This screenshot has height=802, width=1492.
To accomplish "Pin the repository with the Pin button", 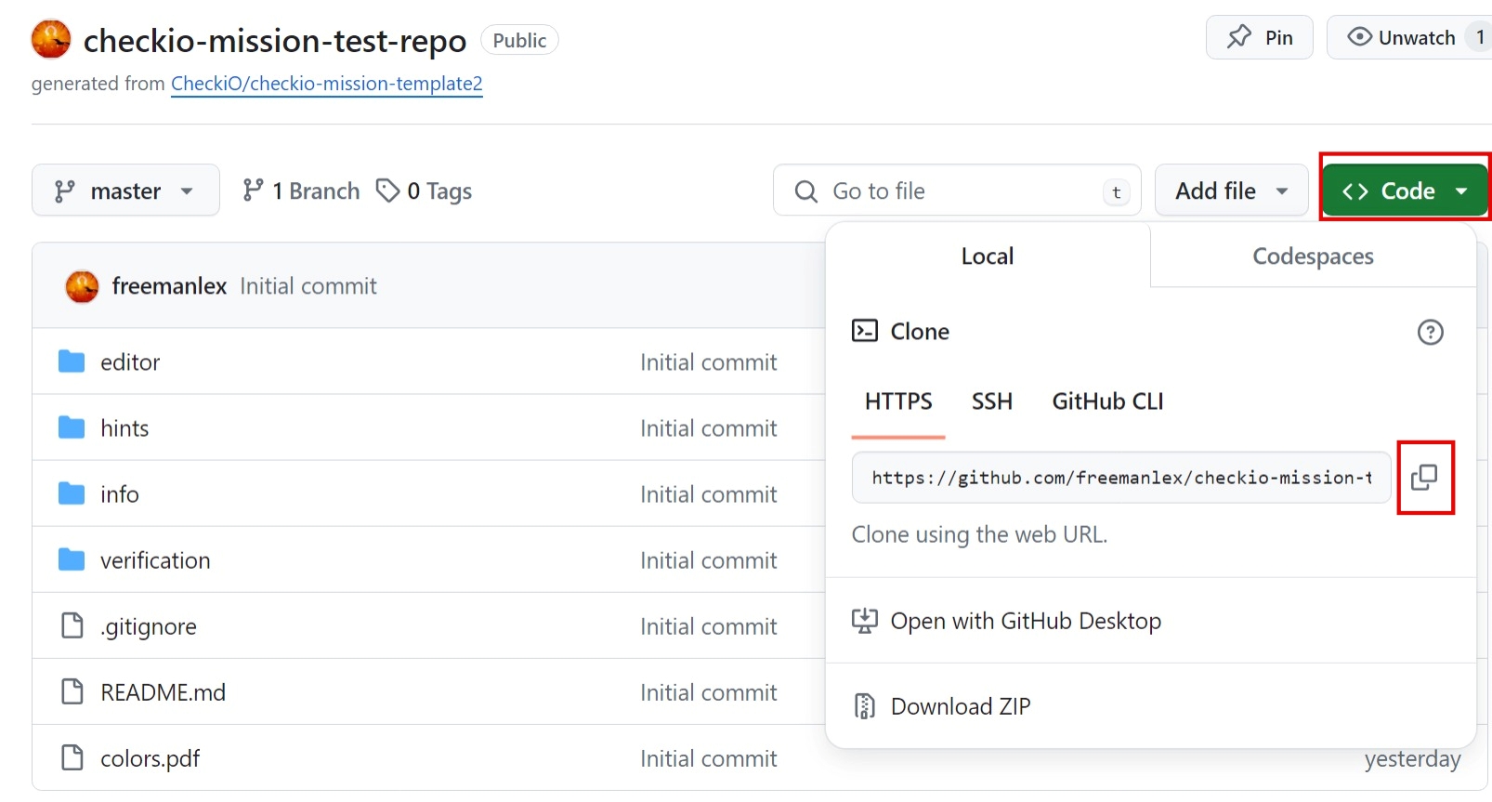I will [1259, 37].
